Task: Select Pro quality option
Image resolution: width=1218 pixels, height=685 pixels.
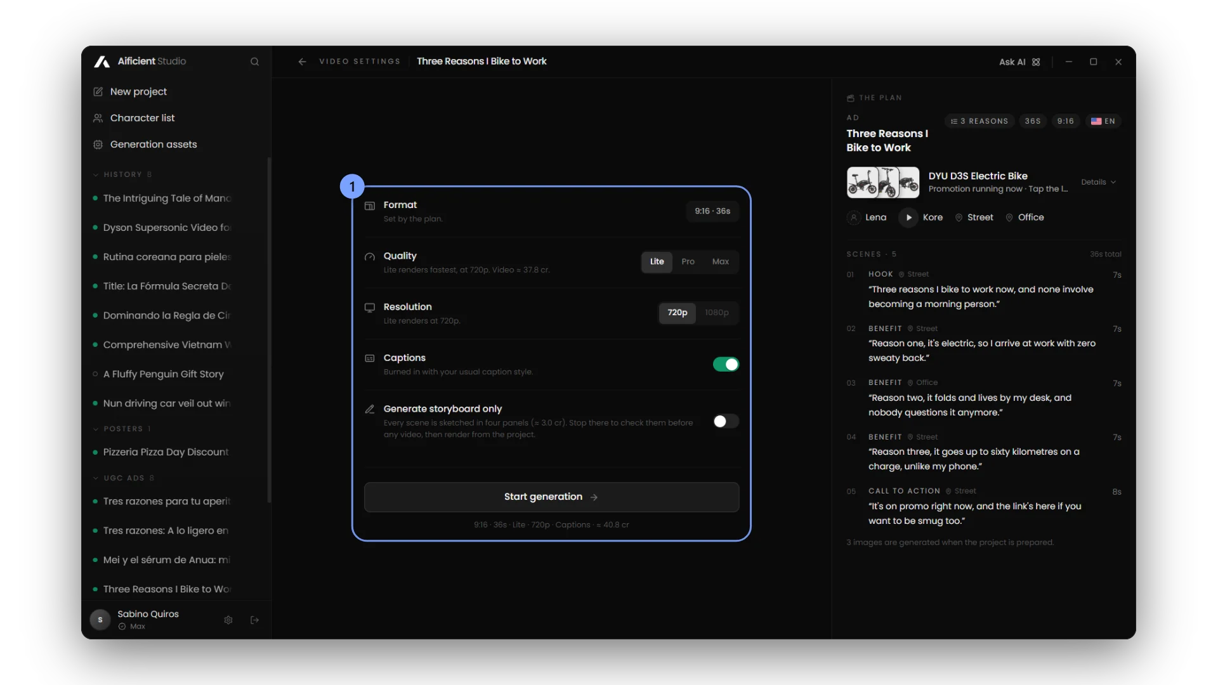Action: coord(688,261)
